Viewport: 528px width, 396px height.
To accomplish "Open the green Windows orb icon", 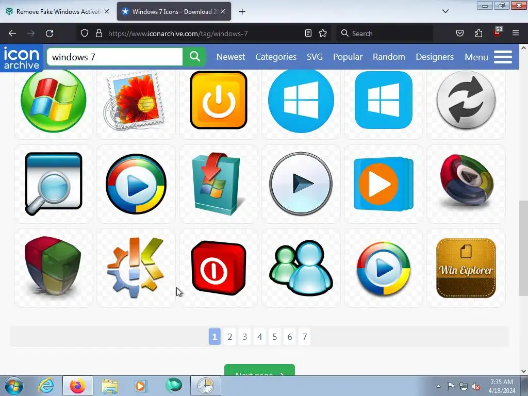I will point(53,100).
